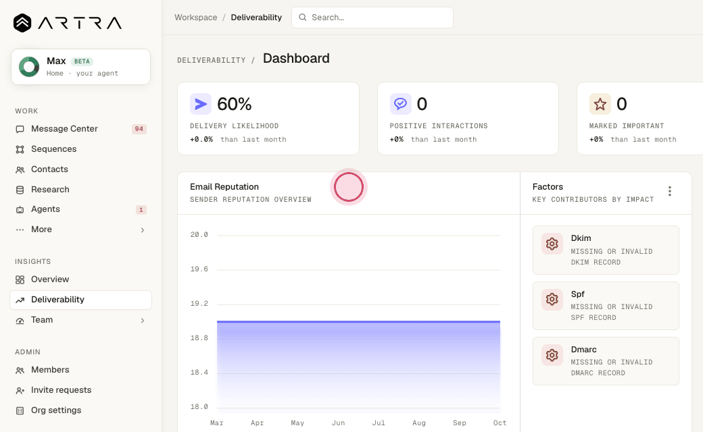The height and width of the screenshot is (432, 703).
Task: Select the Deliverability sidebar item
Action: pyautogui.click(x=80, y=300)
